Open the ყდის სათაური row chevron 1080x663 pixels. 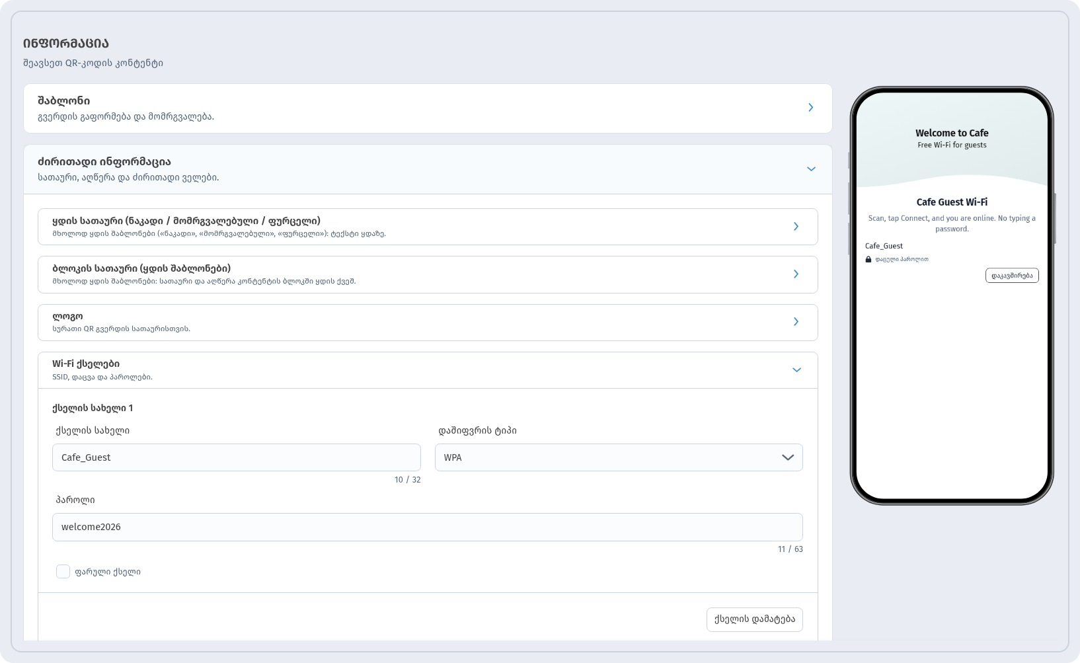[x=796, y=227]
